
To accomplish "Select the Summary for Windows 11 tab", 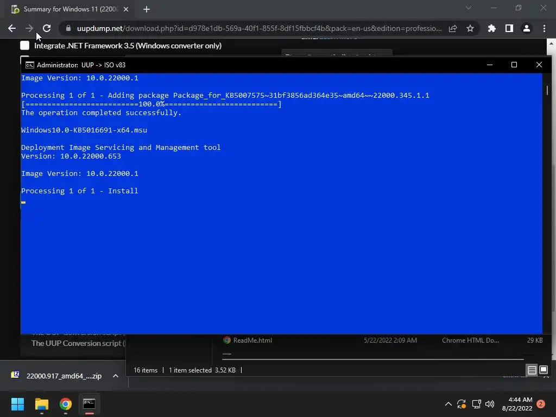I will point(70,9).
